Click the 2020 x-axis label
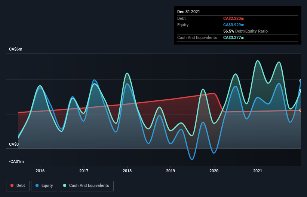307x197 pixels. [214, 171]
